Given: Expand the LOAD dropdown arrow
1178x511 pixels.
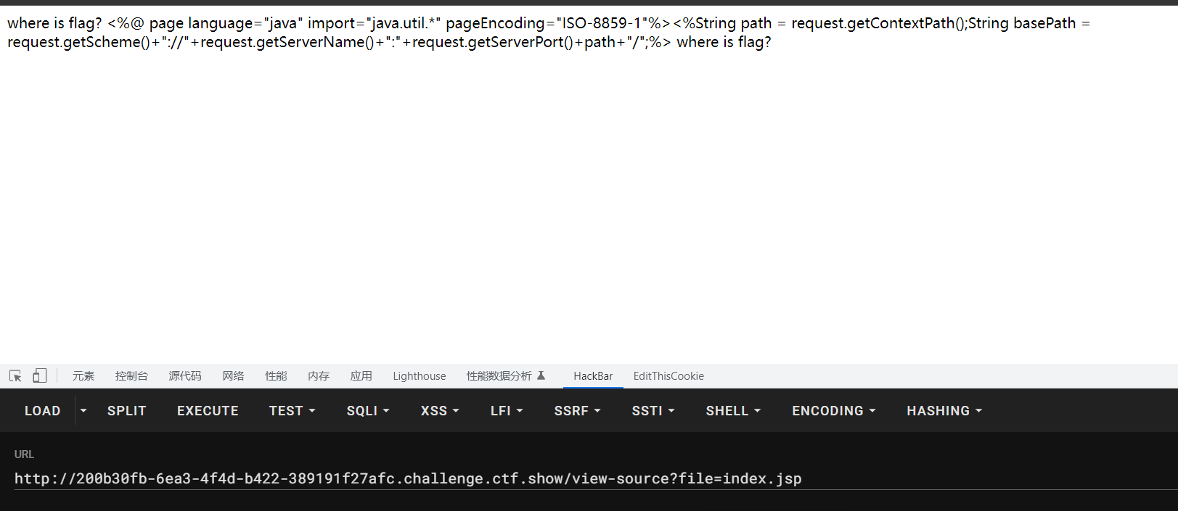Looking at the screenshot, I should pos(83,411).
